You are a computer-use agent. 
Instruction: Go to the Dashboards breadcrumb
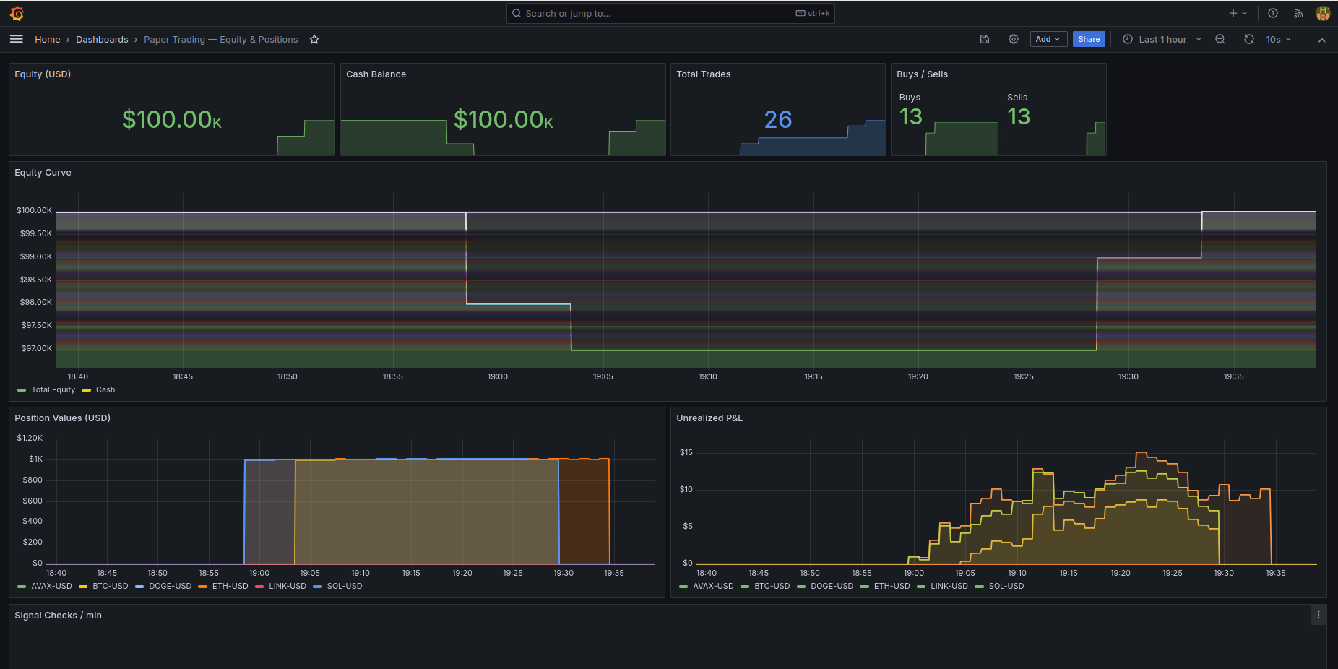click(102, 39)
